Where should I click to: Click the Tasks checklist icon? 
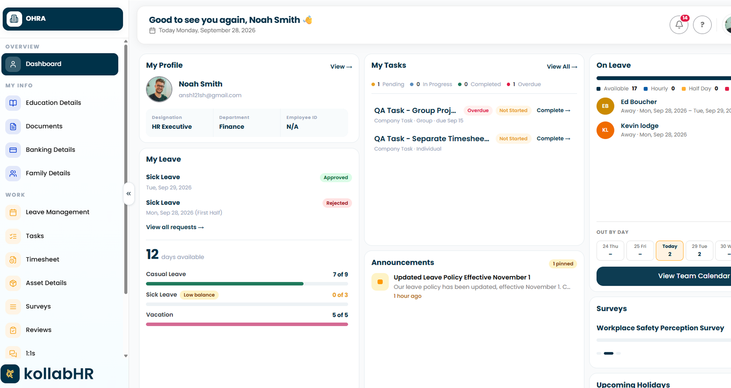(x=13, y=236)
